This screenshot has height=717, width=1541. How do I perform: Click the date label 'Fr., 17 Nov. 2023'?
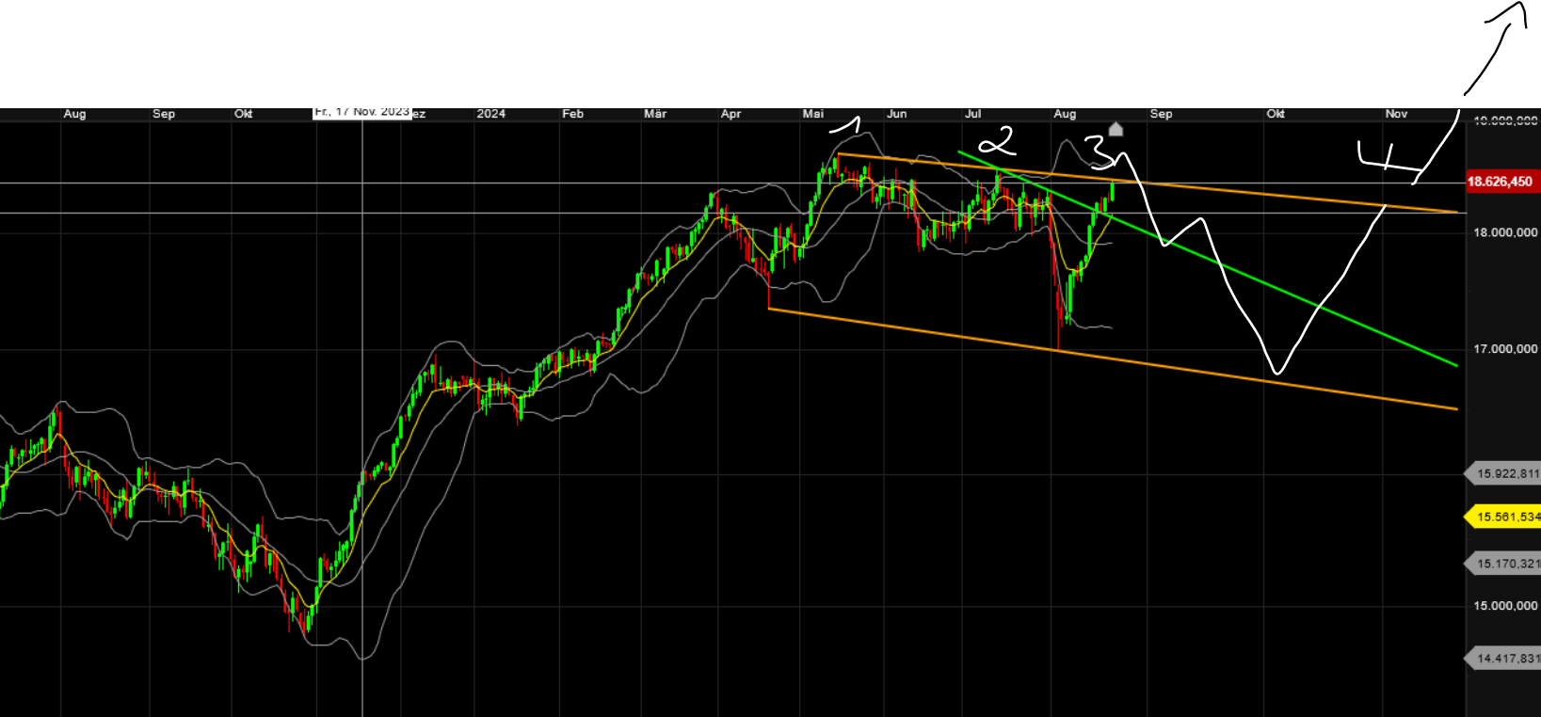point(362,112)
